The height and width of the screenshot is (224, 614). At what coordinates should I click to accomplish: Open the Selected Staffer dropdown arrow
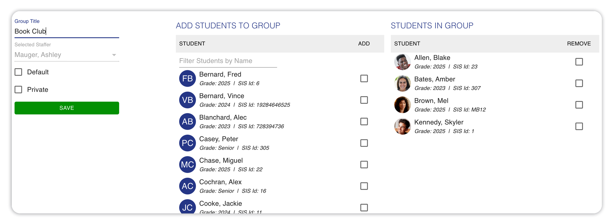click(x=114, y=55)
